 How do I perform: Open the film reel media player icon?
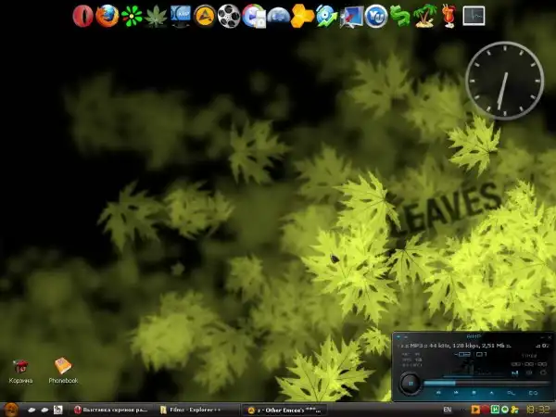point(229,16)
